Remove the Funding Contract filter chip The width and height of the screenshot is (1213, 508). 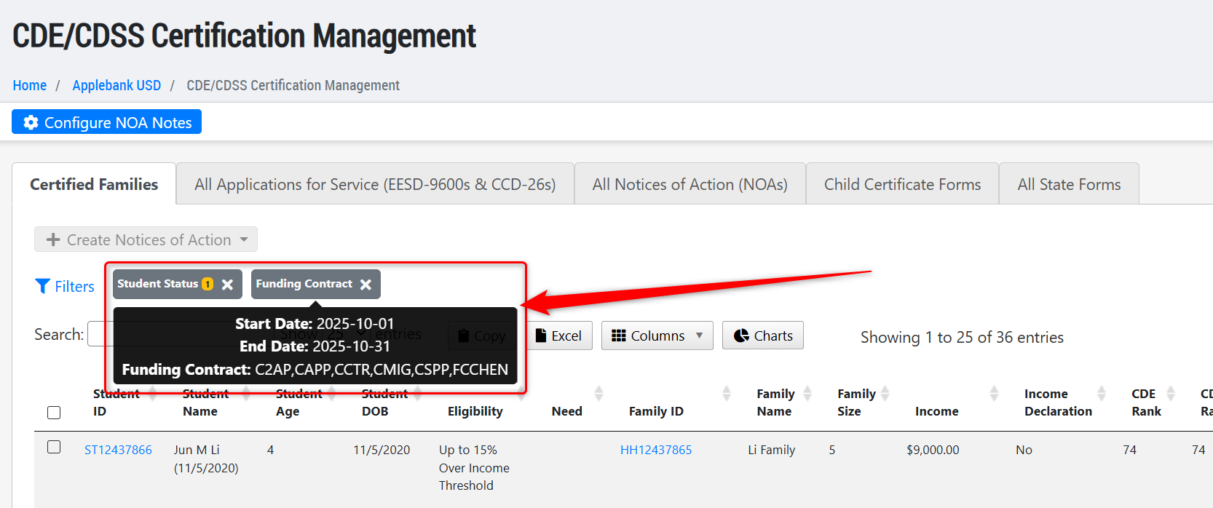[366, 285]
